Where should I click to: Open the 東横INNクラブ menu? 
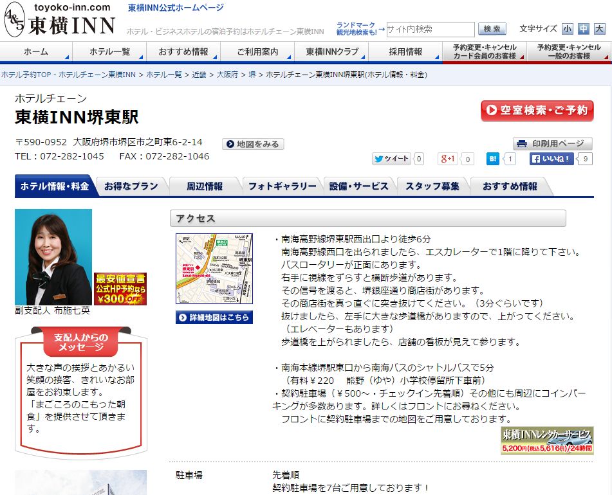(331, 52)
